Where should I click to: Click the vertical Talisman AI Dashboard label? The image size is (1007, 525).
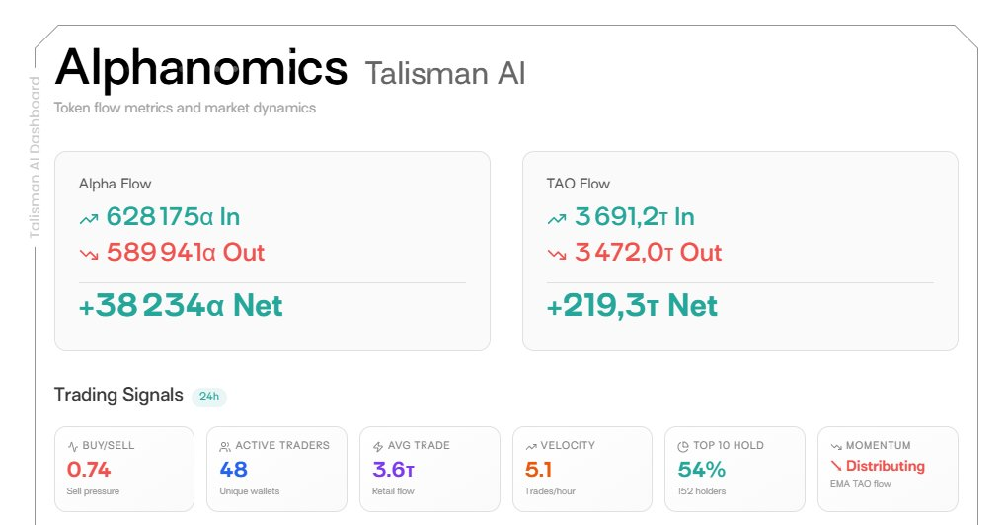(36, 158)
